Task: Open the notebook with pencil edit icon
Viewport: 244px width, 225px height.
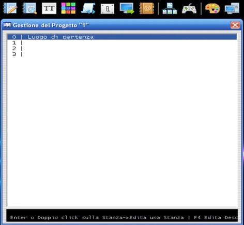Action: coord(10,8)
